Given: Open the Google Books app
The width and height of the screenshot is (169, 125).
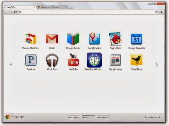Looking at the screenshot, I should pyautogui.click(x=73, y=39).
